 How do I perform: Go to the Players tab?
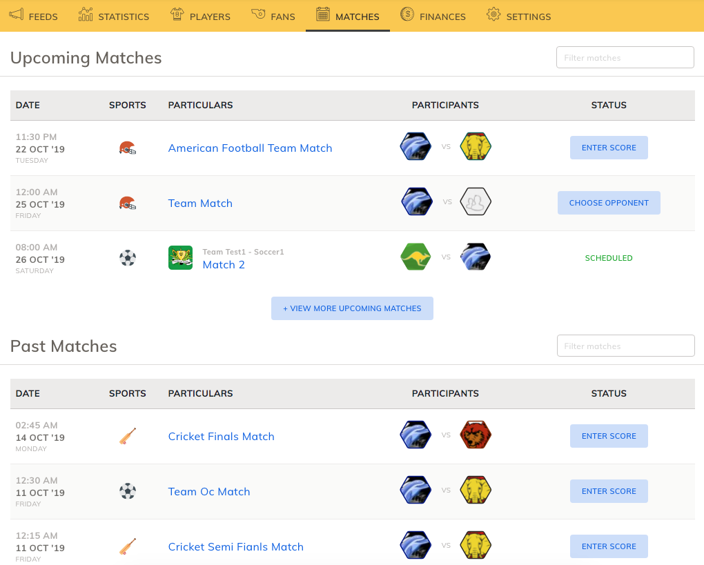[x=200, y=16]
